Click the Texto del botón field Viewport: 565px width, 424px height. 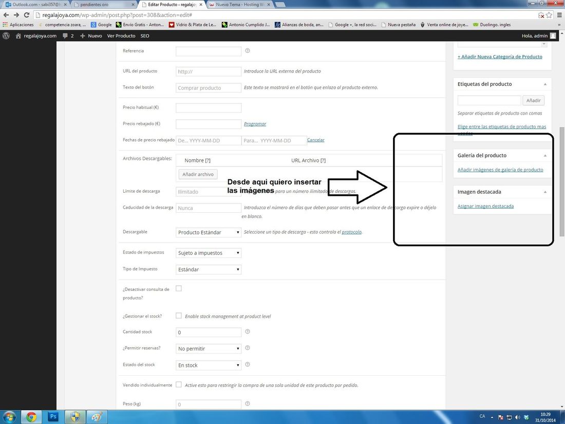coord(209,87)
